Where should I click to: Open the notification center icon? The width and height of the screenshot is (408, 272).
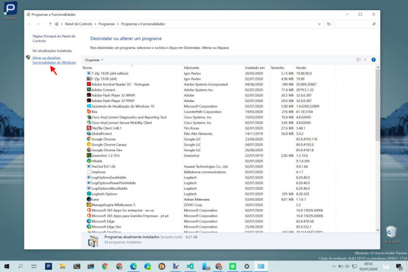pyautogui.click(x=400, y=266)
